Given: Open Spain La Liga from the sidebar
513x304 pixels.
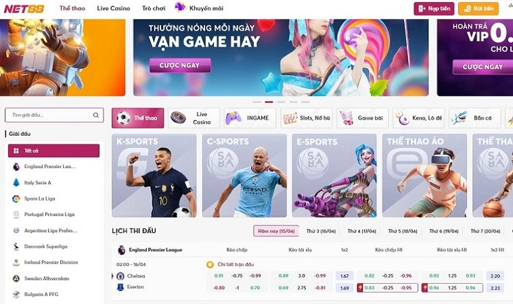Looking at the screenshot, I should 39,199.
